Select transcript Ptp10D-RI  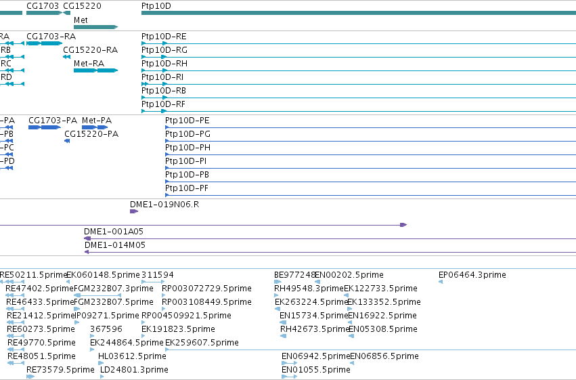[x=162, y=77]
